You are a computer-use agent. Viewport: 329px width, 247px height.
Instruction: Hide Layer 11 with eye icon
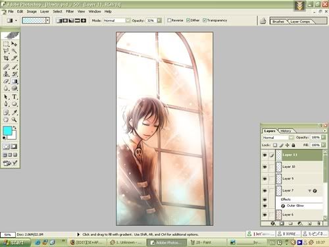265,155
